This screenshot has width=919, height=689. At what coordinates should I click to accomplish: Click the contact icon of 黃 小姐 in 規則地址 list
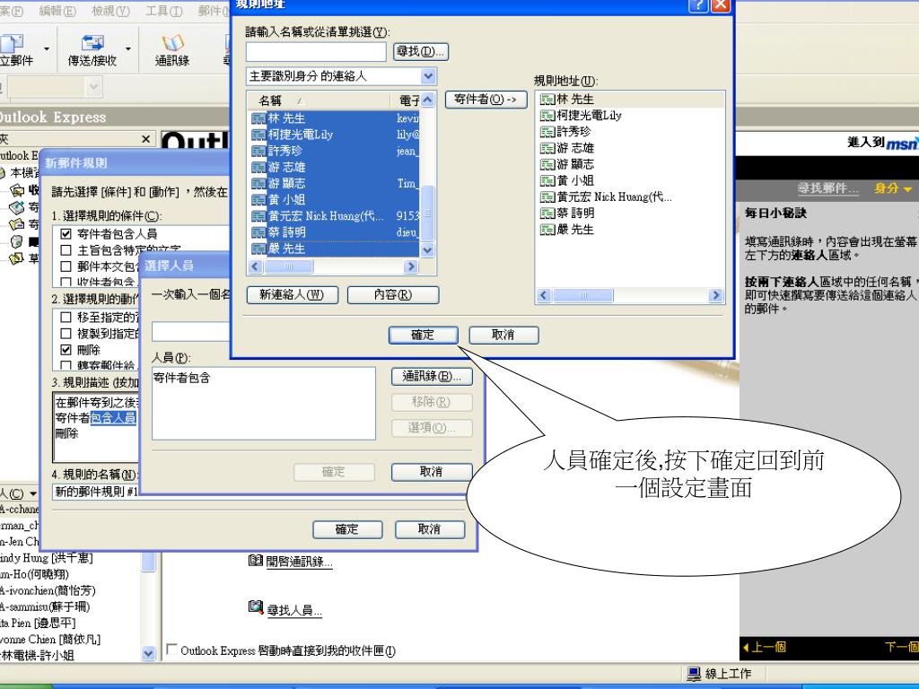(547, 181)
